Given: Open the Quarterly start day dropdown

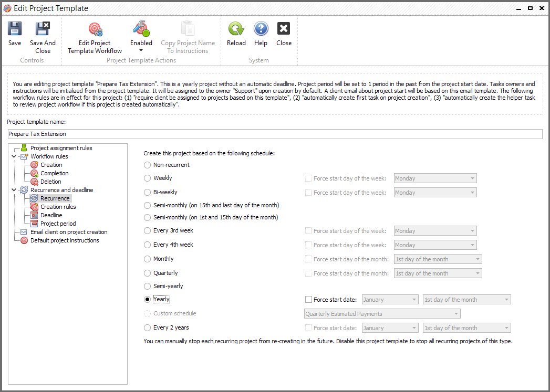Looking at the screenshot, I should point(438,273).
